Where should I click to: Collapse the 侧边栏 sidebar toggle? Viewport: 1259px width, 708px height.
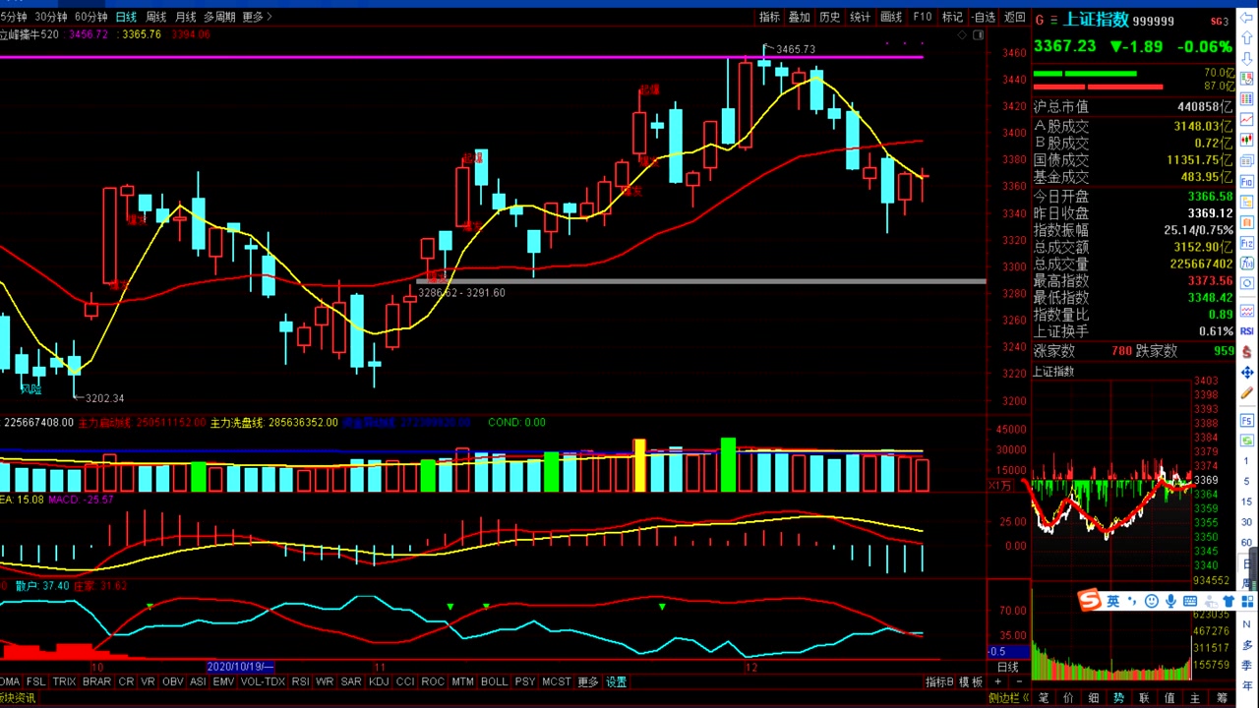point(1007,698)
